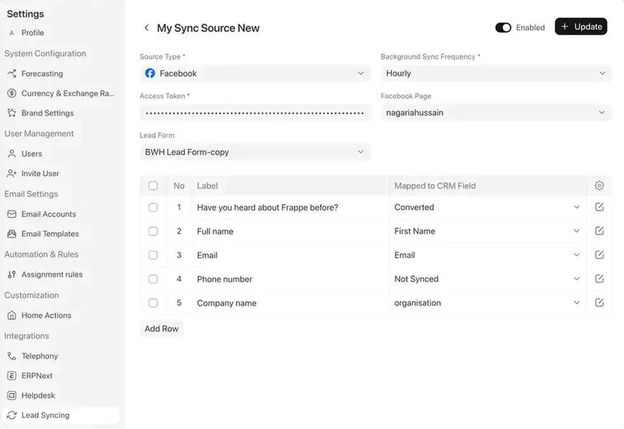
Task: Click the Update button
Action: click(x=581, y=27)
